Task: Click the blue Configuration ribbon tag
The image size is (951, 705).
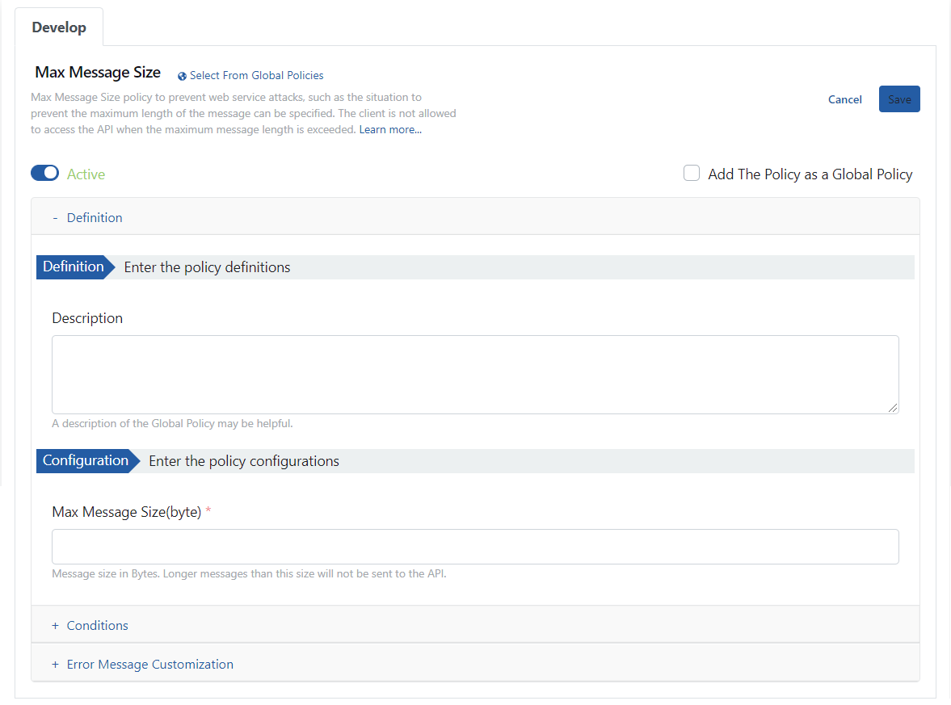Action: [86, 461]
